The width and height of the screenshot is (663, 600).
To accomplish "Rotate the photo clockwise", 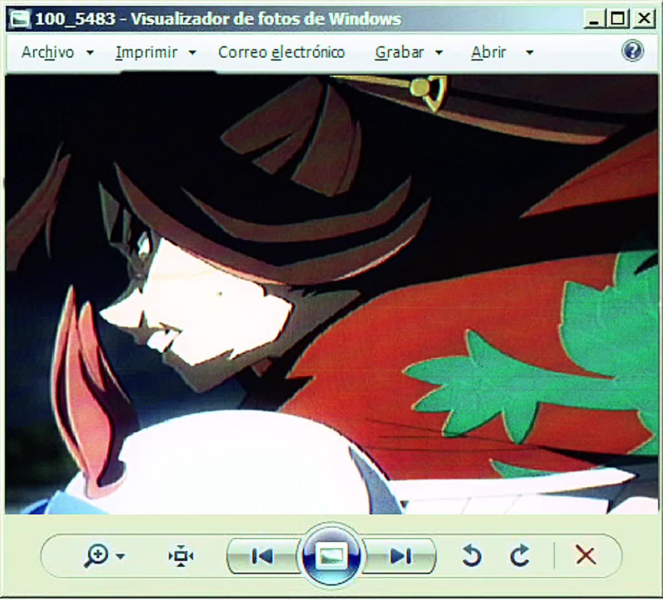I will click(520, 556).
